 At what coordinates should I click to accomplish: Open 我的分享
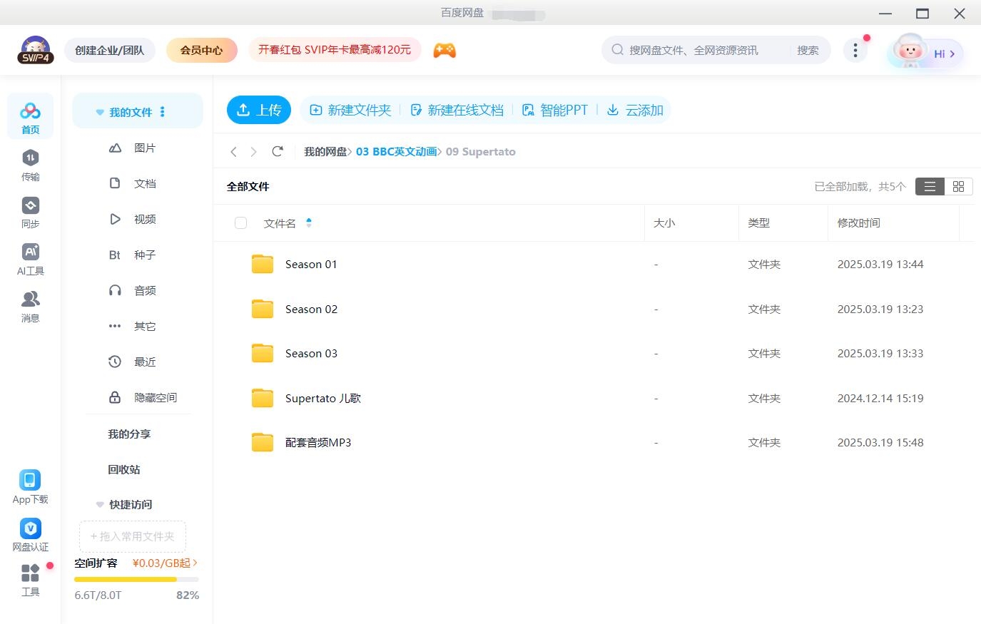129,434
